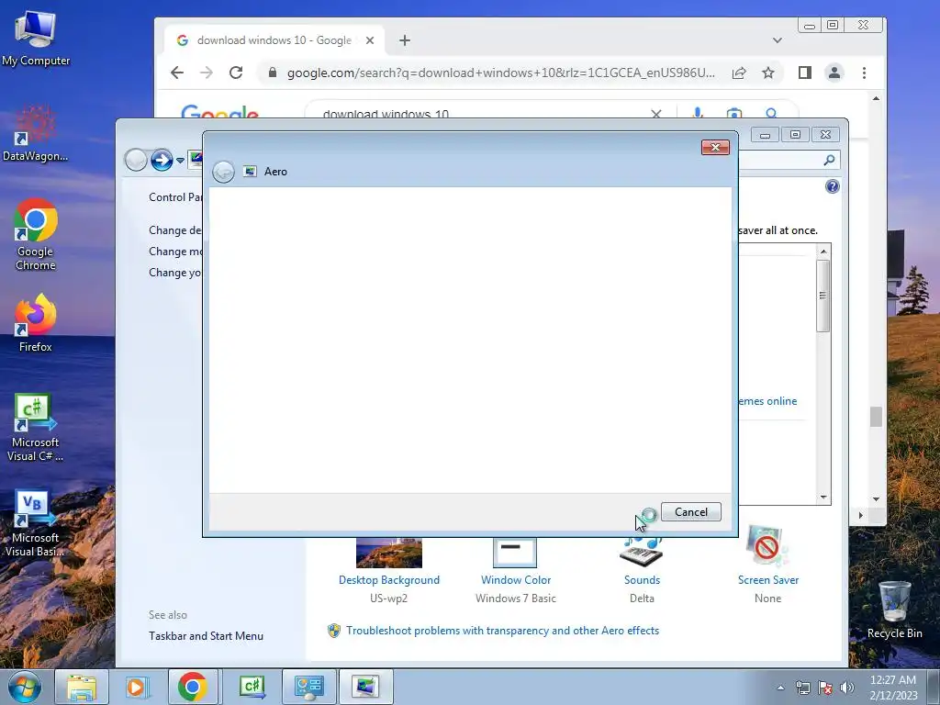
Task: Click forward arrow in Personalization window
Action: pos(162,160)
